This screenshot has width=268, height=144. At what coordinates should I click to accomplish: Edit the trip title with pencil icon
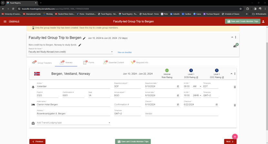coord(84,38)
